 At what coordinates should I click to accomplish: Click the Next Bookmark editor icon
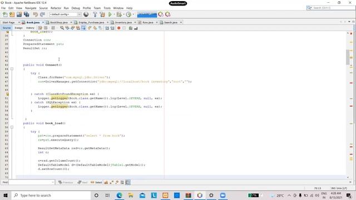click(95, 28)
